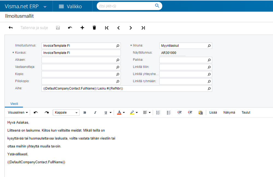This screenshot has height=177, width=273.
Task: Open the Valikko main menu
Action: click(x=70, y=7)
